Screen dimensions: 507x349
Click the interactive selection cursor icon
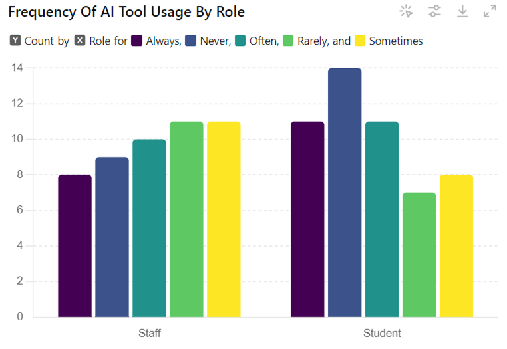click(x=406, y=11)
